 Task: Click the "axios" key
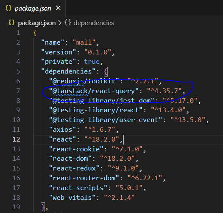(x=62, y=130)
